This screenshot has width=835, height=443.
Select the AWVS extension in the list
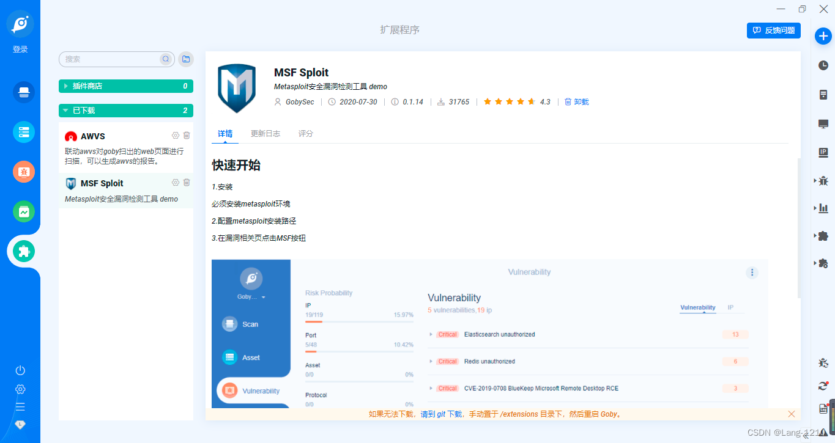point(126,147)
